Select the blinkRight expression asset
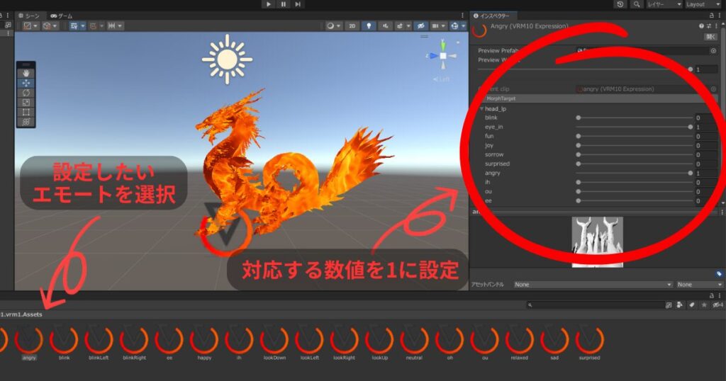The image size is (726, 381). point(134,343)
